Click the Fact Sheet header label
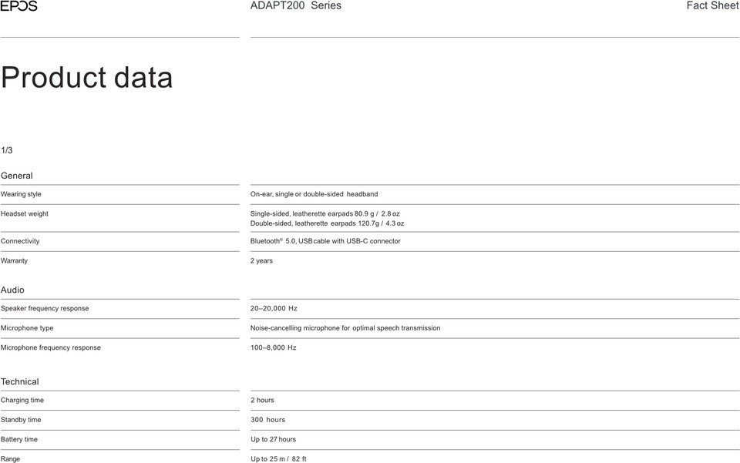 712,5
